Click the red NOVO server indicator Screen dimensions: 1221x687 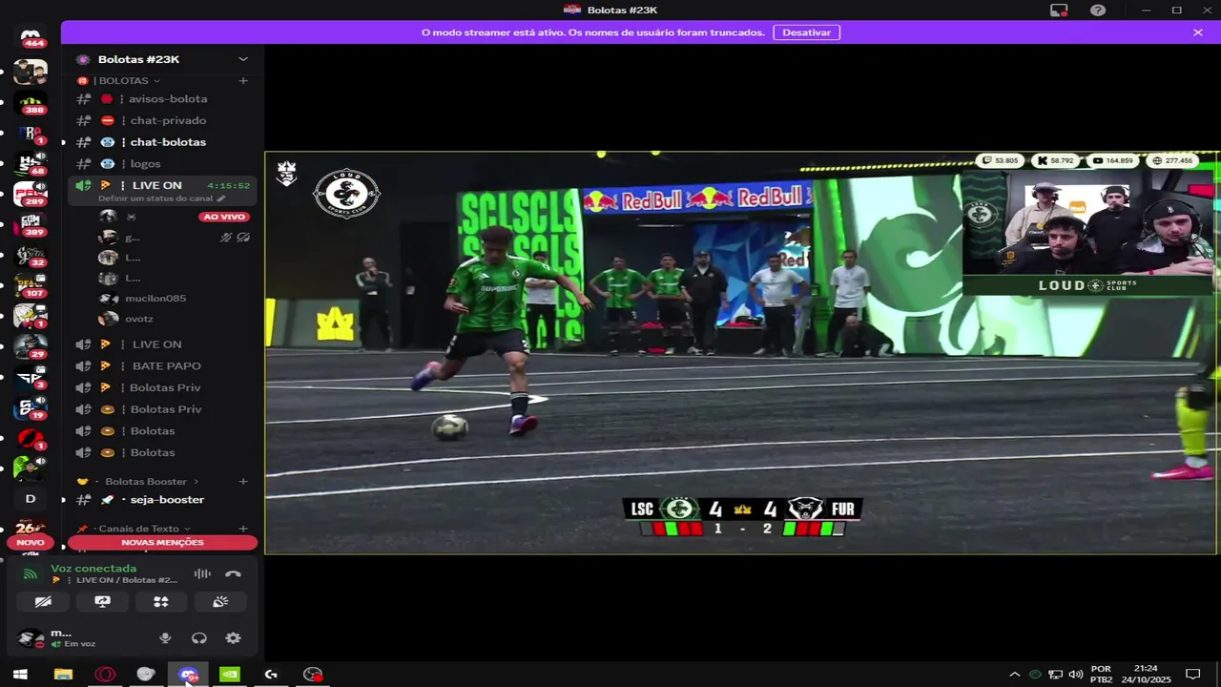[31, 543]
